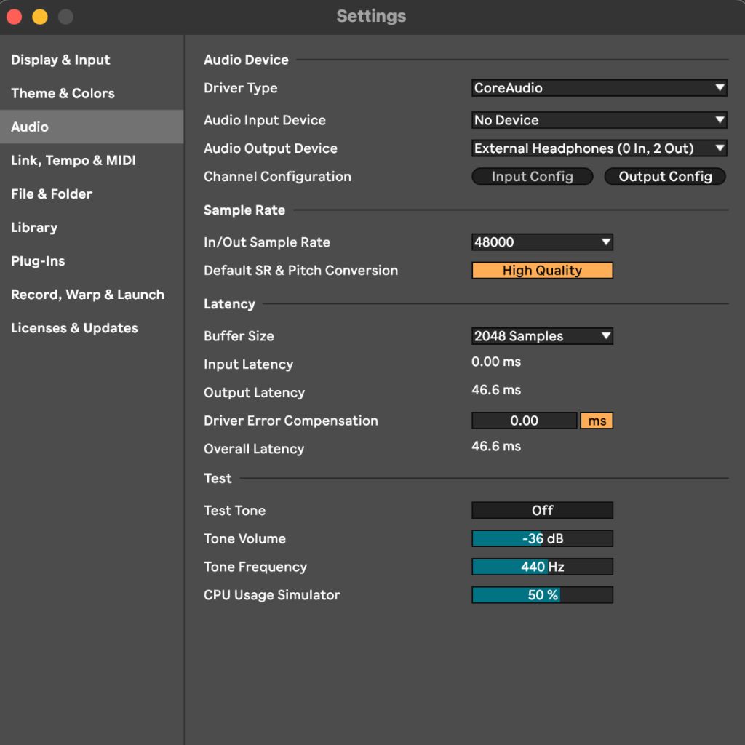Click the Driver Error Compensation field
This screenshot has height=745, width=745.
[x=524, y=421]
